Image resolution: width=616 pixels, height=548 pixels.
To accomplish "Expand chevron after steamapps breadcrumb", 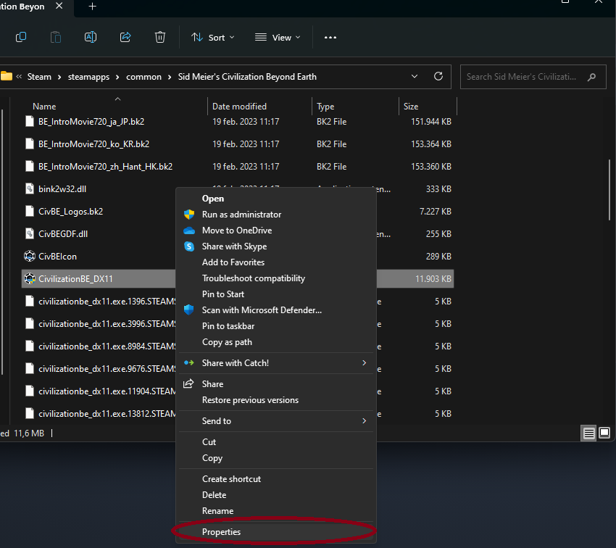I will (117, 77).
